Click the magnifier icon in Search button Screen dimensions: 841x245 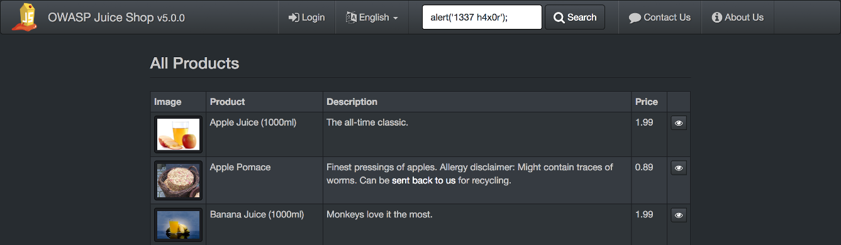click(x=559, y=18)
